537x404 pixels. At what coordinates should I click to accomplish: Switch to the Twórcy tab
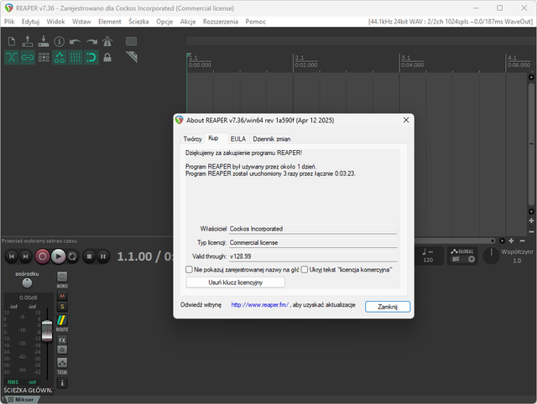pos(192,139)
